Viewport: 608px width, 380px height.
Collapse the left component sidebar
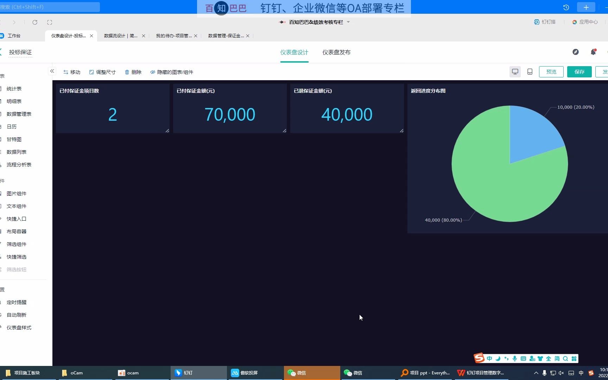[52, 71]
